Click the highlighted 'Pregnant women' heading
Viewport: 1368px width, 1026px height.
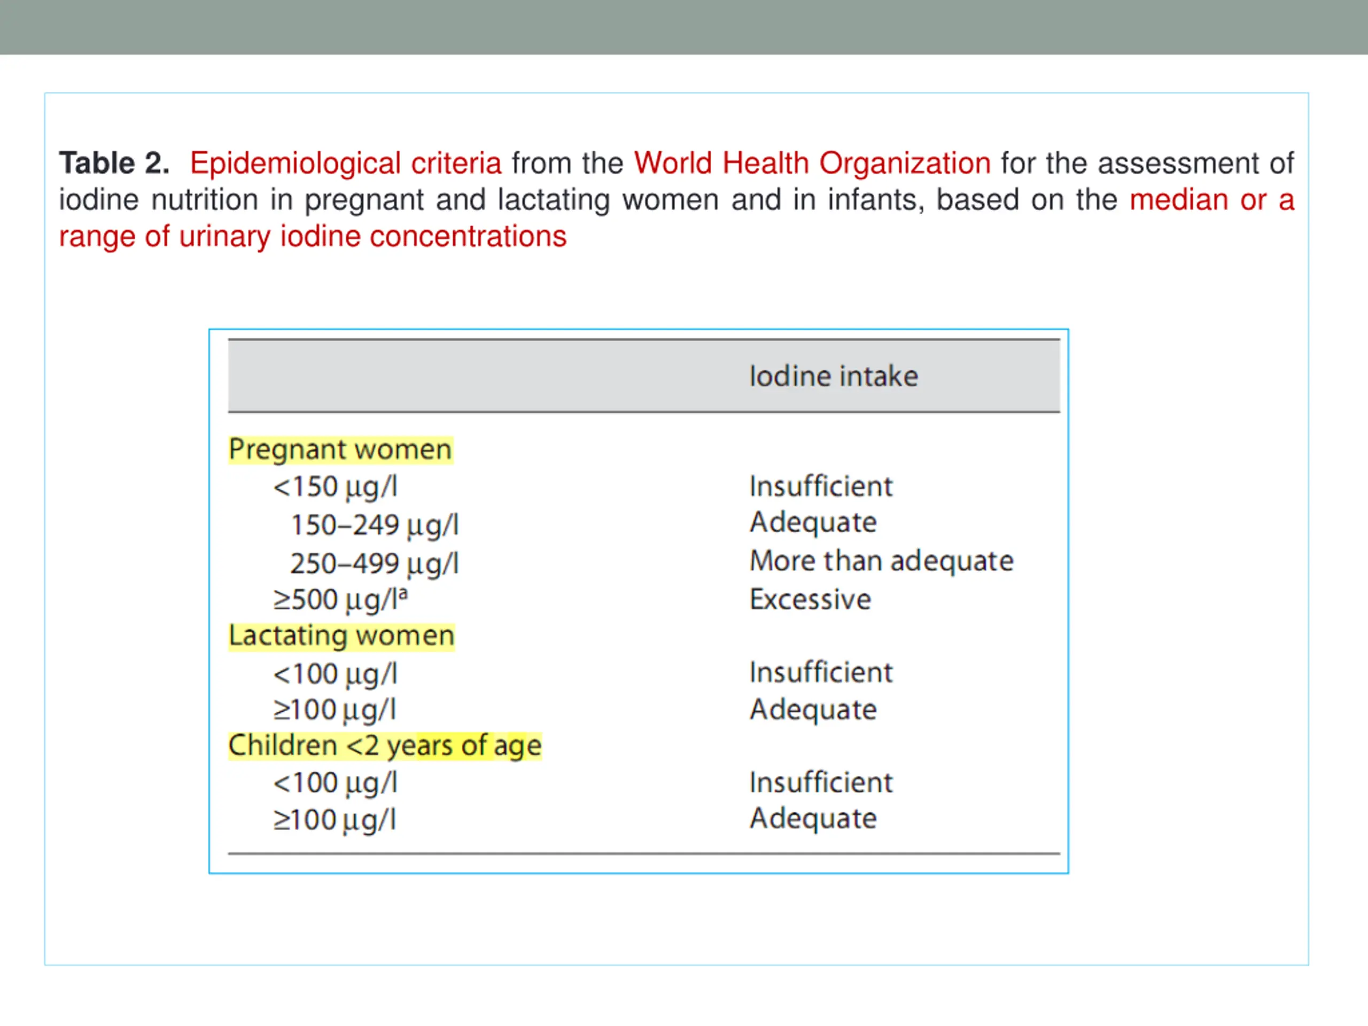click(340, 449)
